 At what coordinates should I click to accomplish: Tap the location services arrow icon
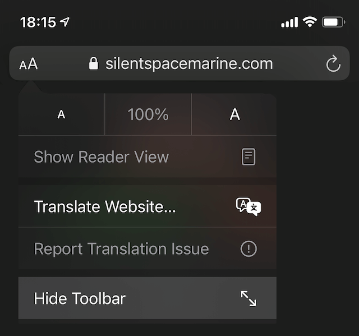point(66,22)
